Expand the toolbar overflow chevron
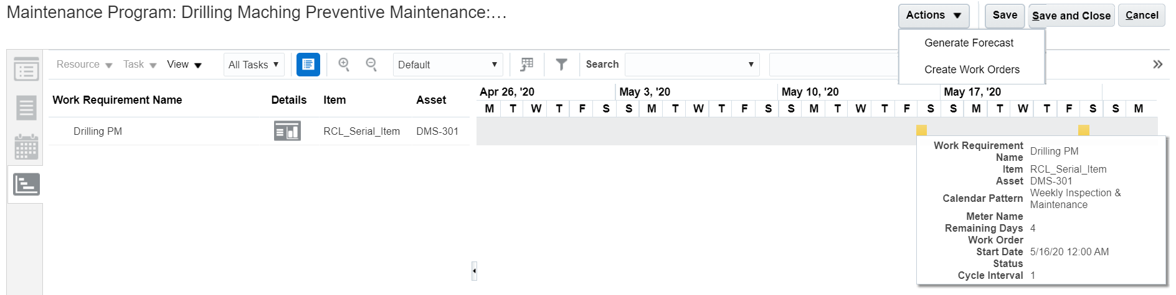Image resolution: width=1176 pixels, height=295 pixels. (1157, 65)
